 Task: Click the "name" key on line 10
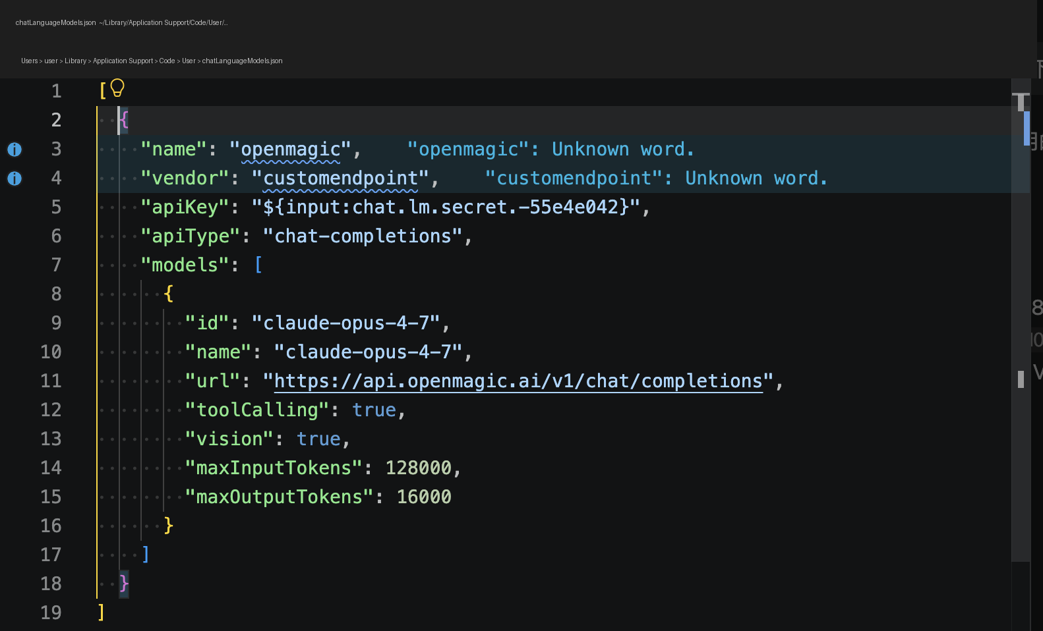click(218, 352)
